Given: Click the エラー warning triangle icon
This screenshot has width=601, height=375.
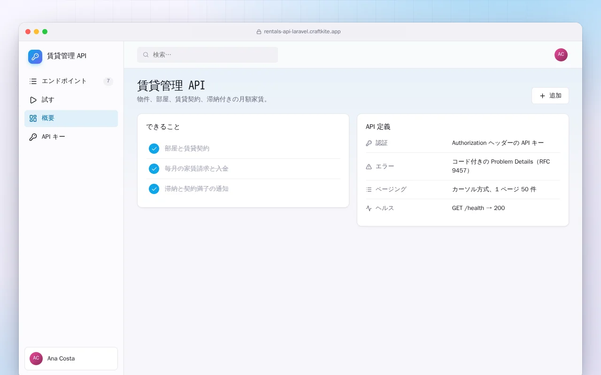Looking at the screenshot, I should pyautogui.click(x=369, y=166).
